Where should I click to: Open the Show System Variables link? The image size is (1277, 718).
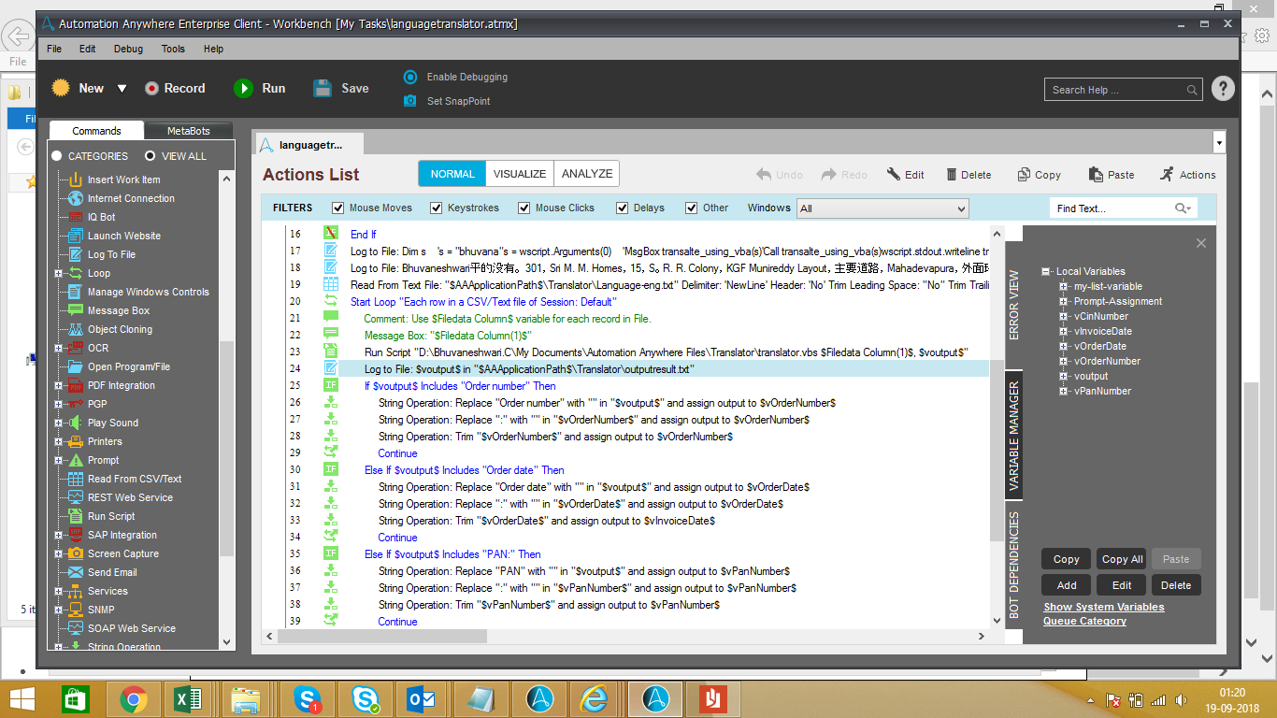[1103, 607]
